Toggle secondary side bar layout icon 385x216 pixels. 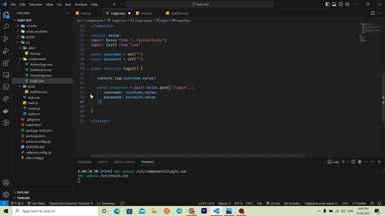pos(340,4)
